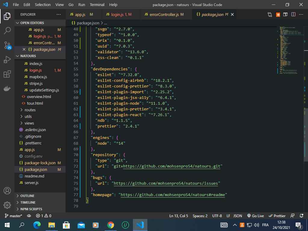The image size is (308, 231).
Task: Click Go Live in the status bar
Action: 255,216
